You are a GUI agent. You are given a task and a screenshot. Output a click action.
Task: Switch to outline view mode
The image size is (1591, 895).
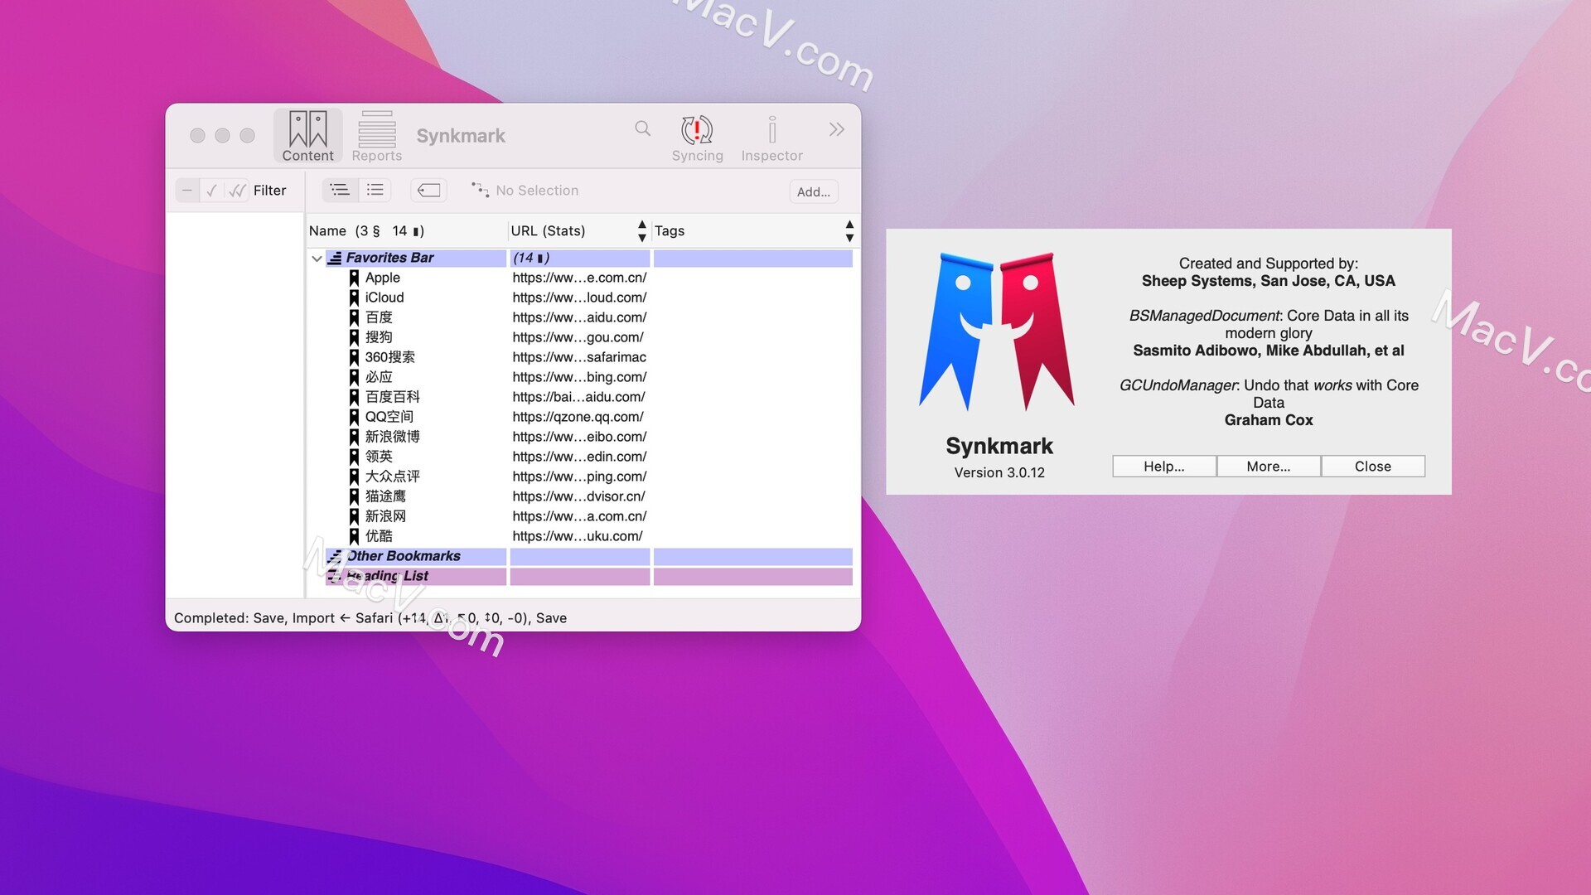coord(340,191)
